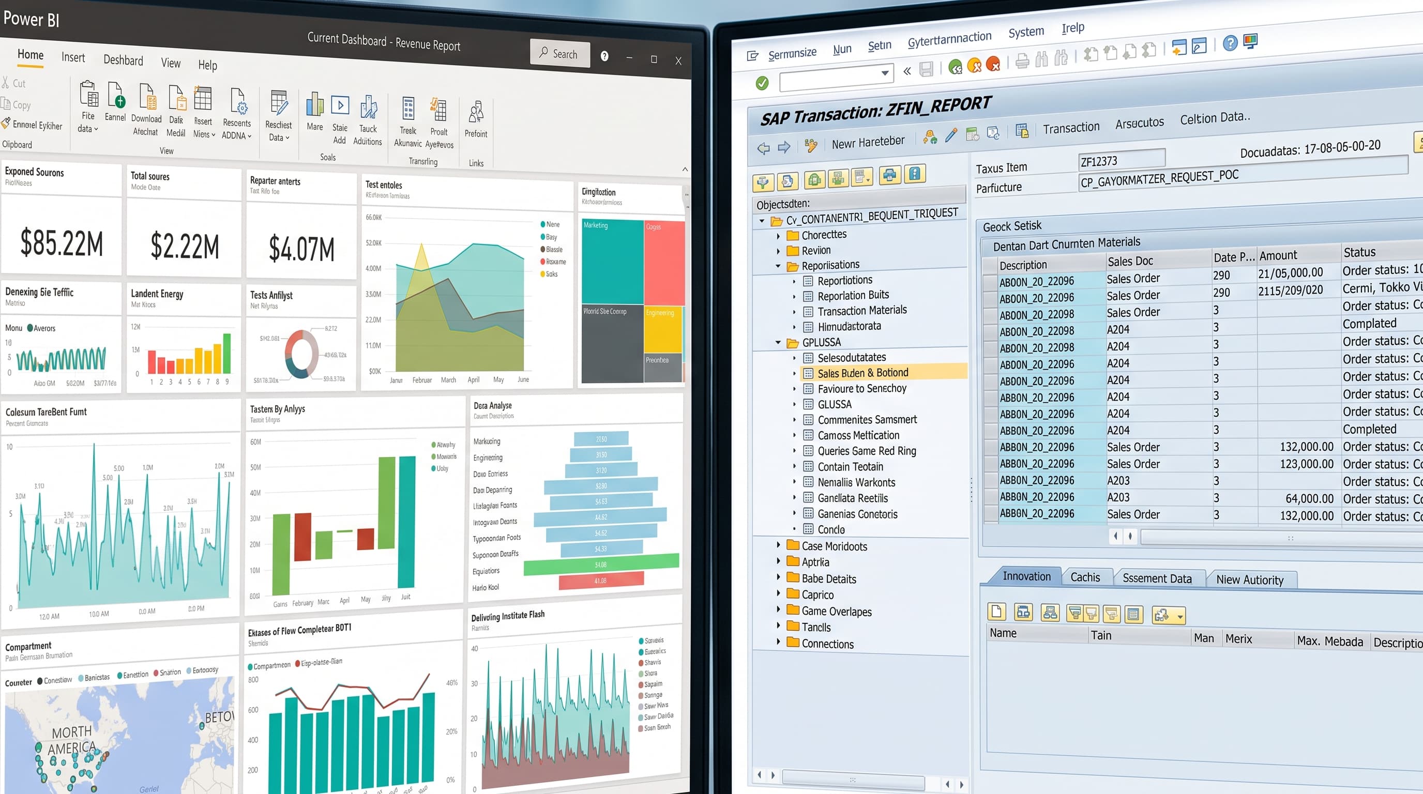Open the Niew Autiority tab
The height and width of the screenshot is (794, 1423).
coord(1250,580)
